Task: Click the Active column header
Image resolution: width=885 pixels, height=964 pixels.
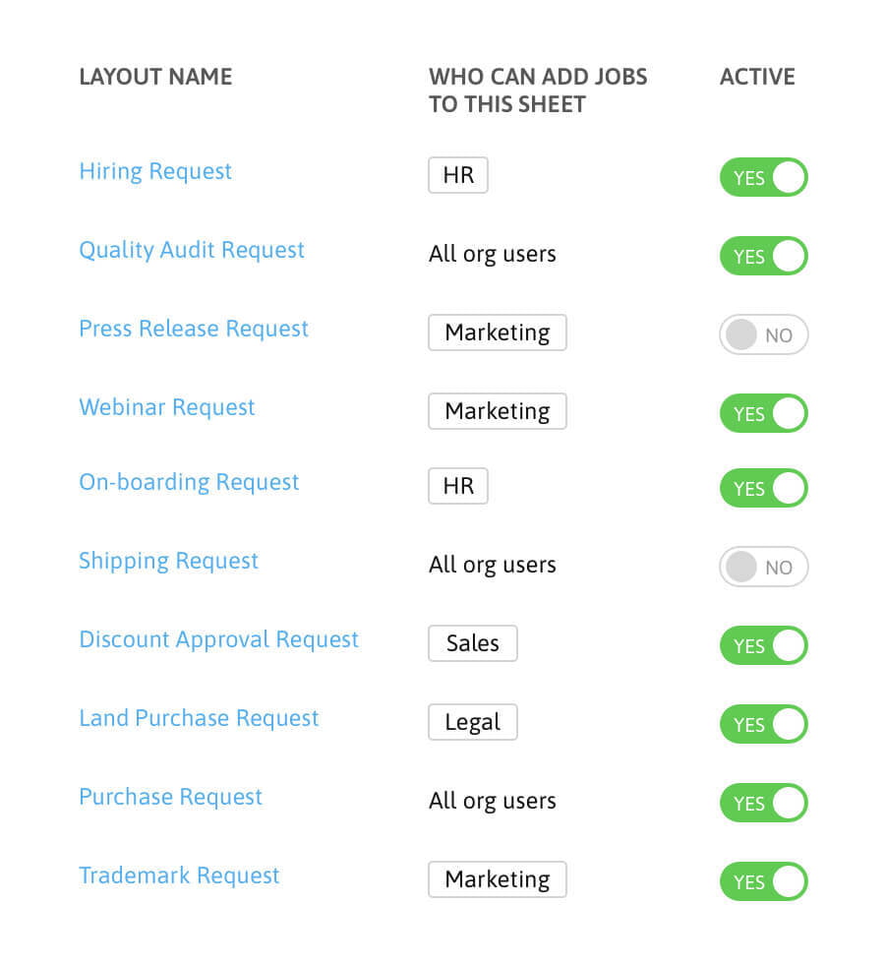Action: pos(757,78)
